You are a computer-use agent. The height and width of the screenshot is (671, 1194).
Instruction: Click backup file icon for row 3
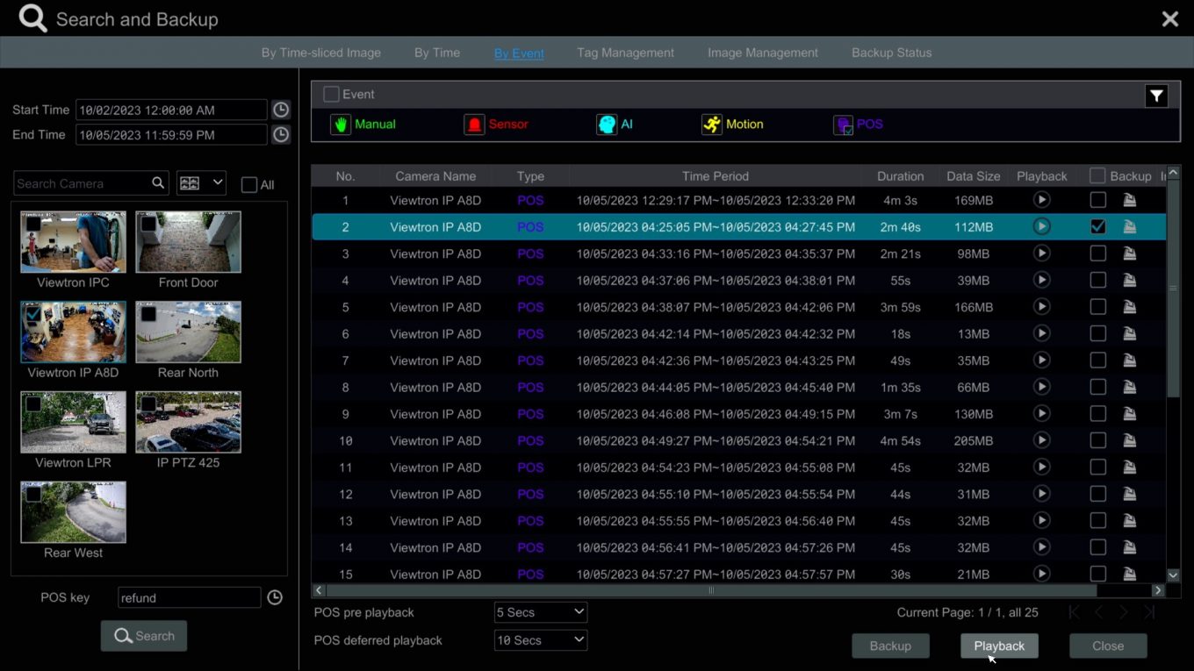coord(1129,253)
